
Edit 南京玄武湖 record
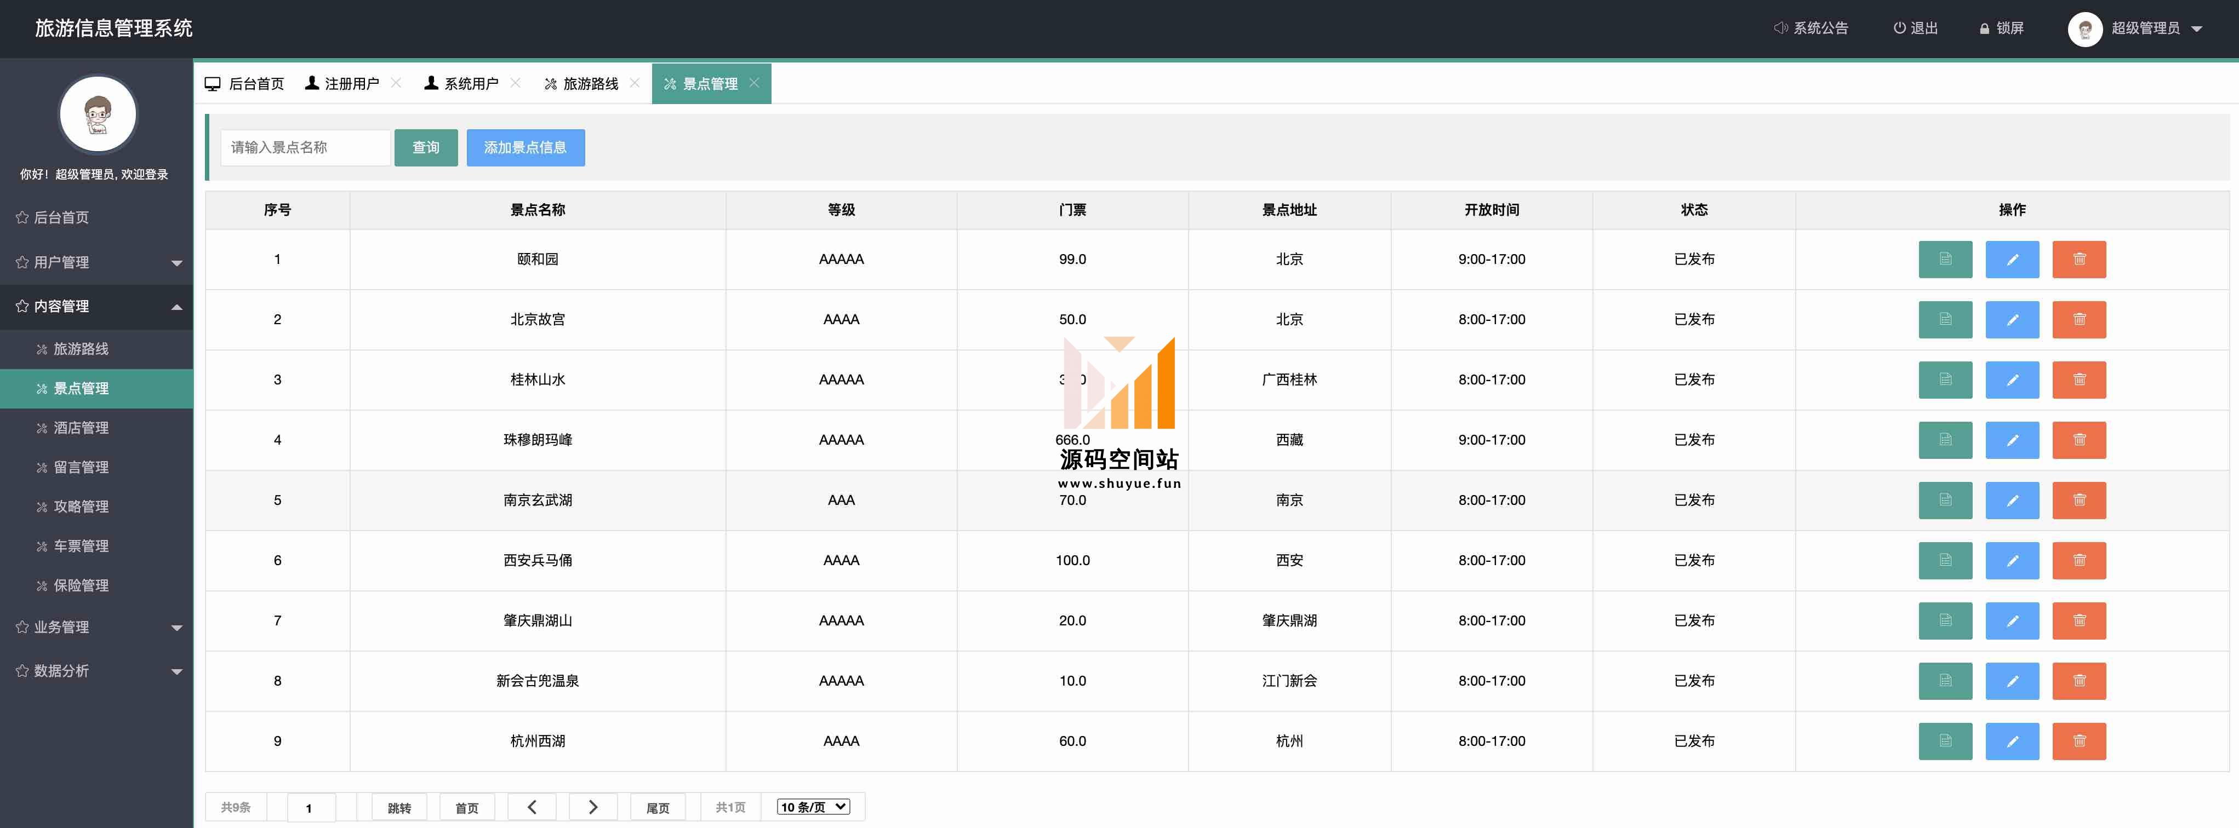pos(2012,499)
